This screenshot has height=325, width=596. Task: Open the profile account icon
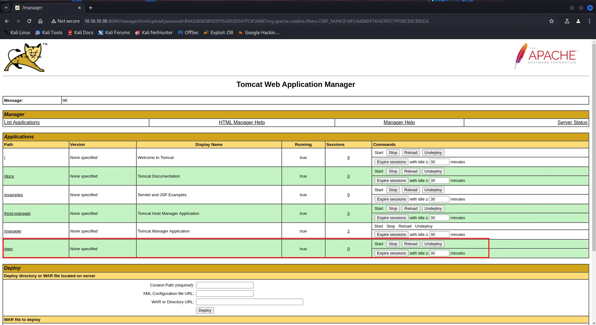pyautogui.click(x=578, y=21)
